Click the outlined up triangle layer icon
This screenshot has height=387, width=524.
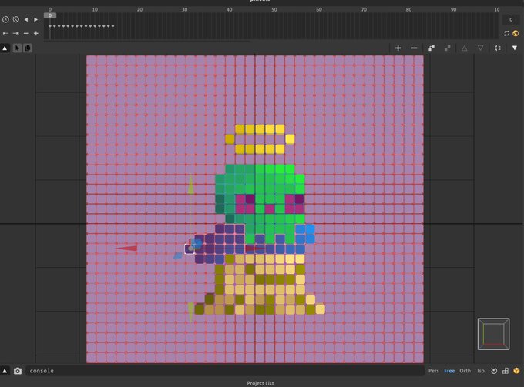[x=464, y=48]
